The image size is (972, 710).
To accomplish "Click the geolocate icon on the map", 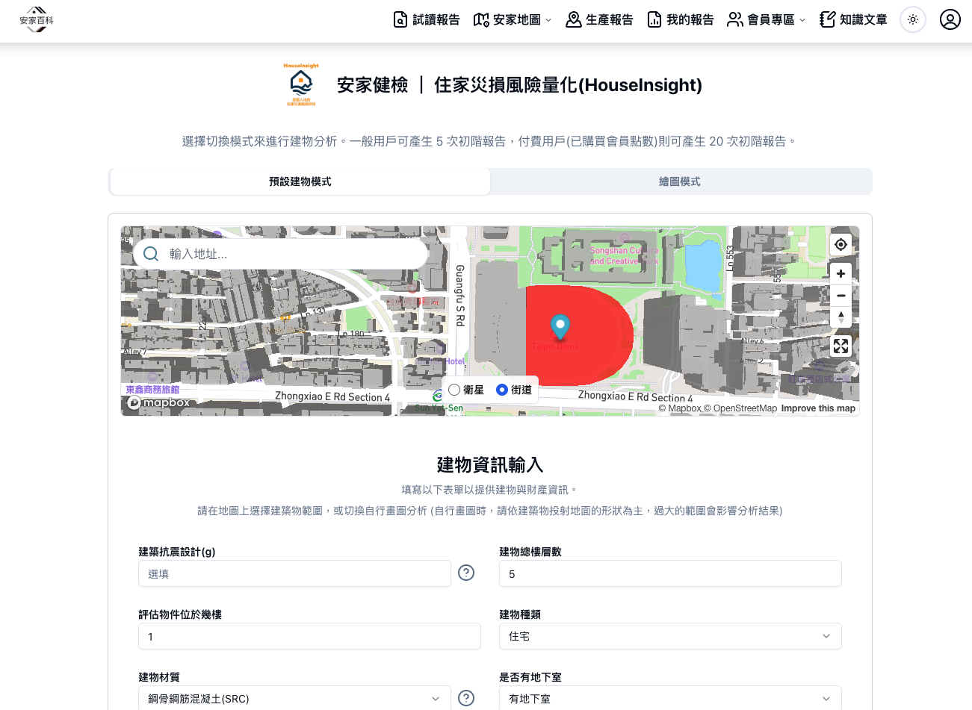I will coord(841,244).
